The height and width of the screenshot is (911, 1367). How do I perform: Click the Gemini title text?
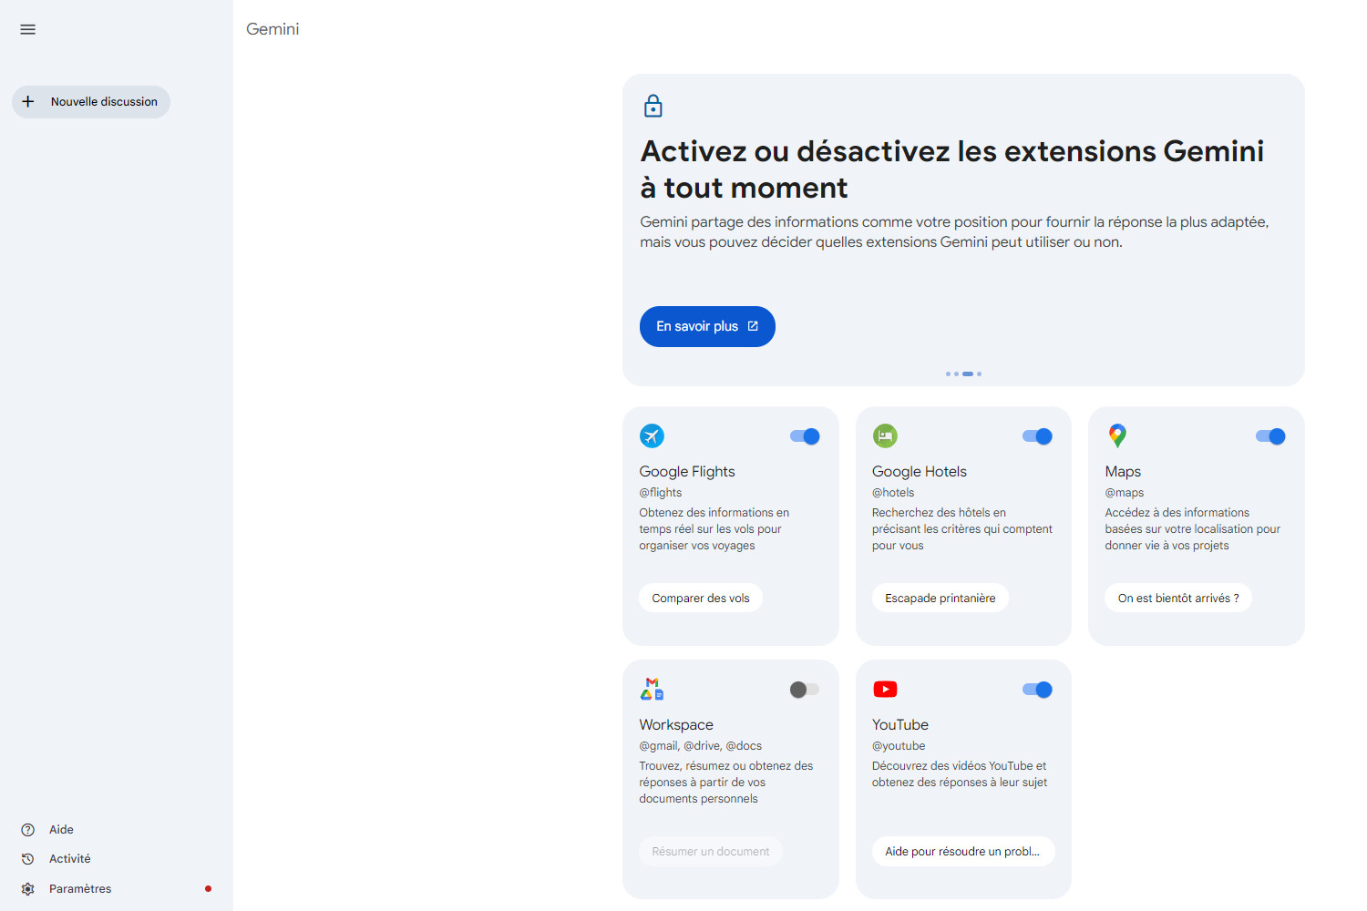[x=272, y=29]
